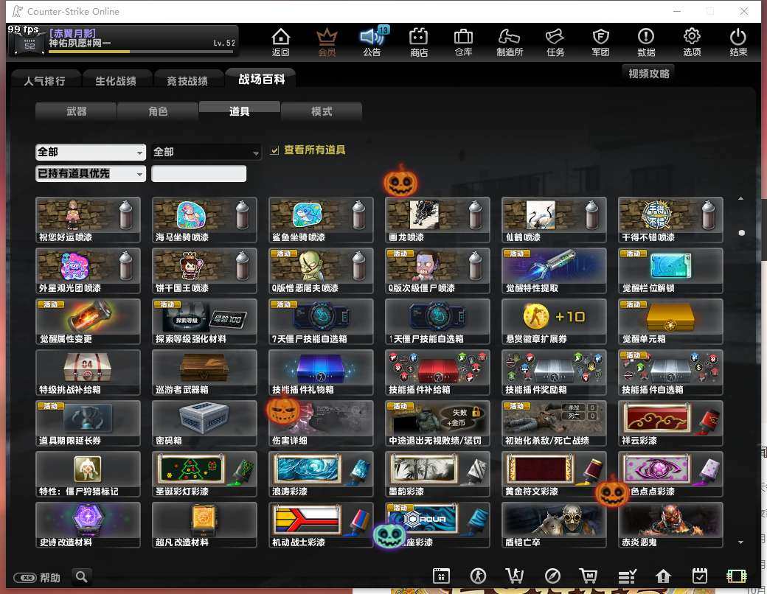This screenshot has height=594, width=767.
Task: Open the gift window icon in bottom bar
Action: click(441, 576)
